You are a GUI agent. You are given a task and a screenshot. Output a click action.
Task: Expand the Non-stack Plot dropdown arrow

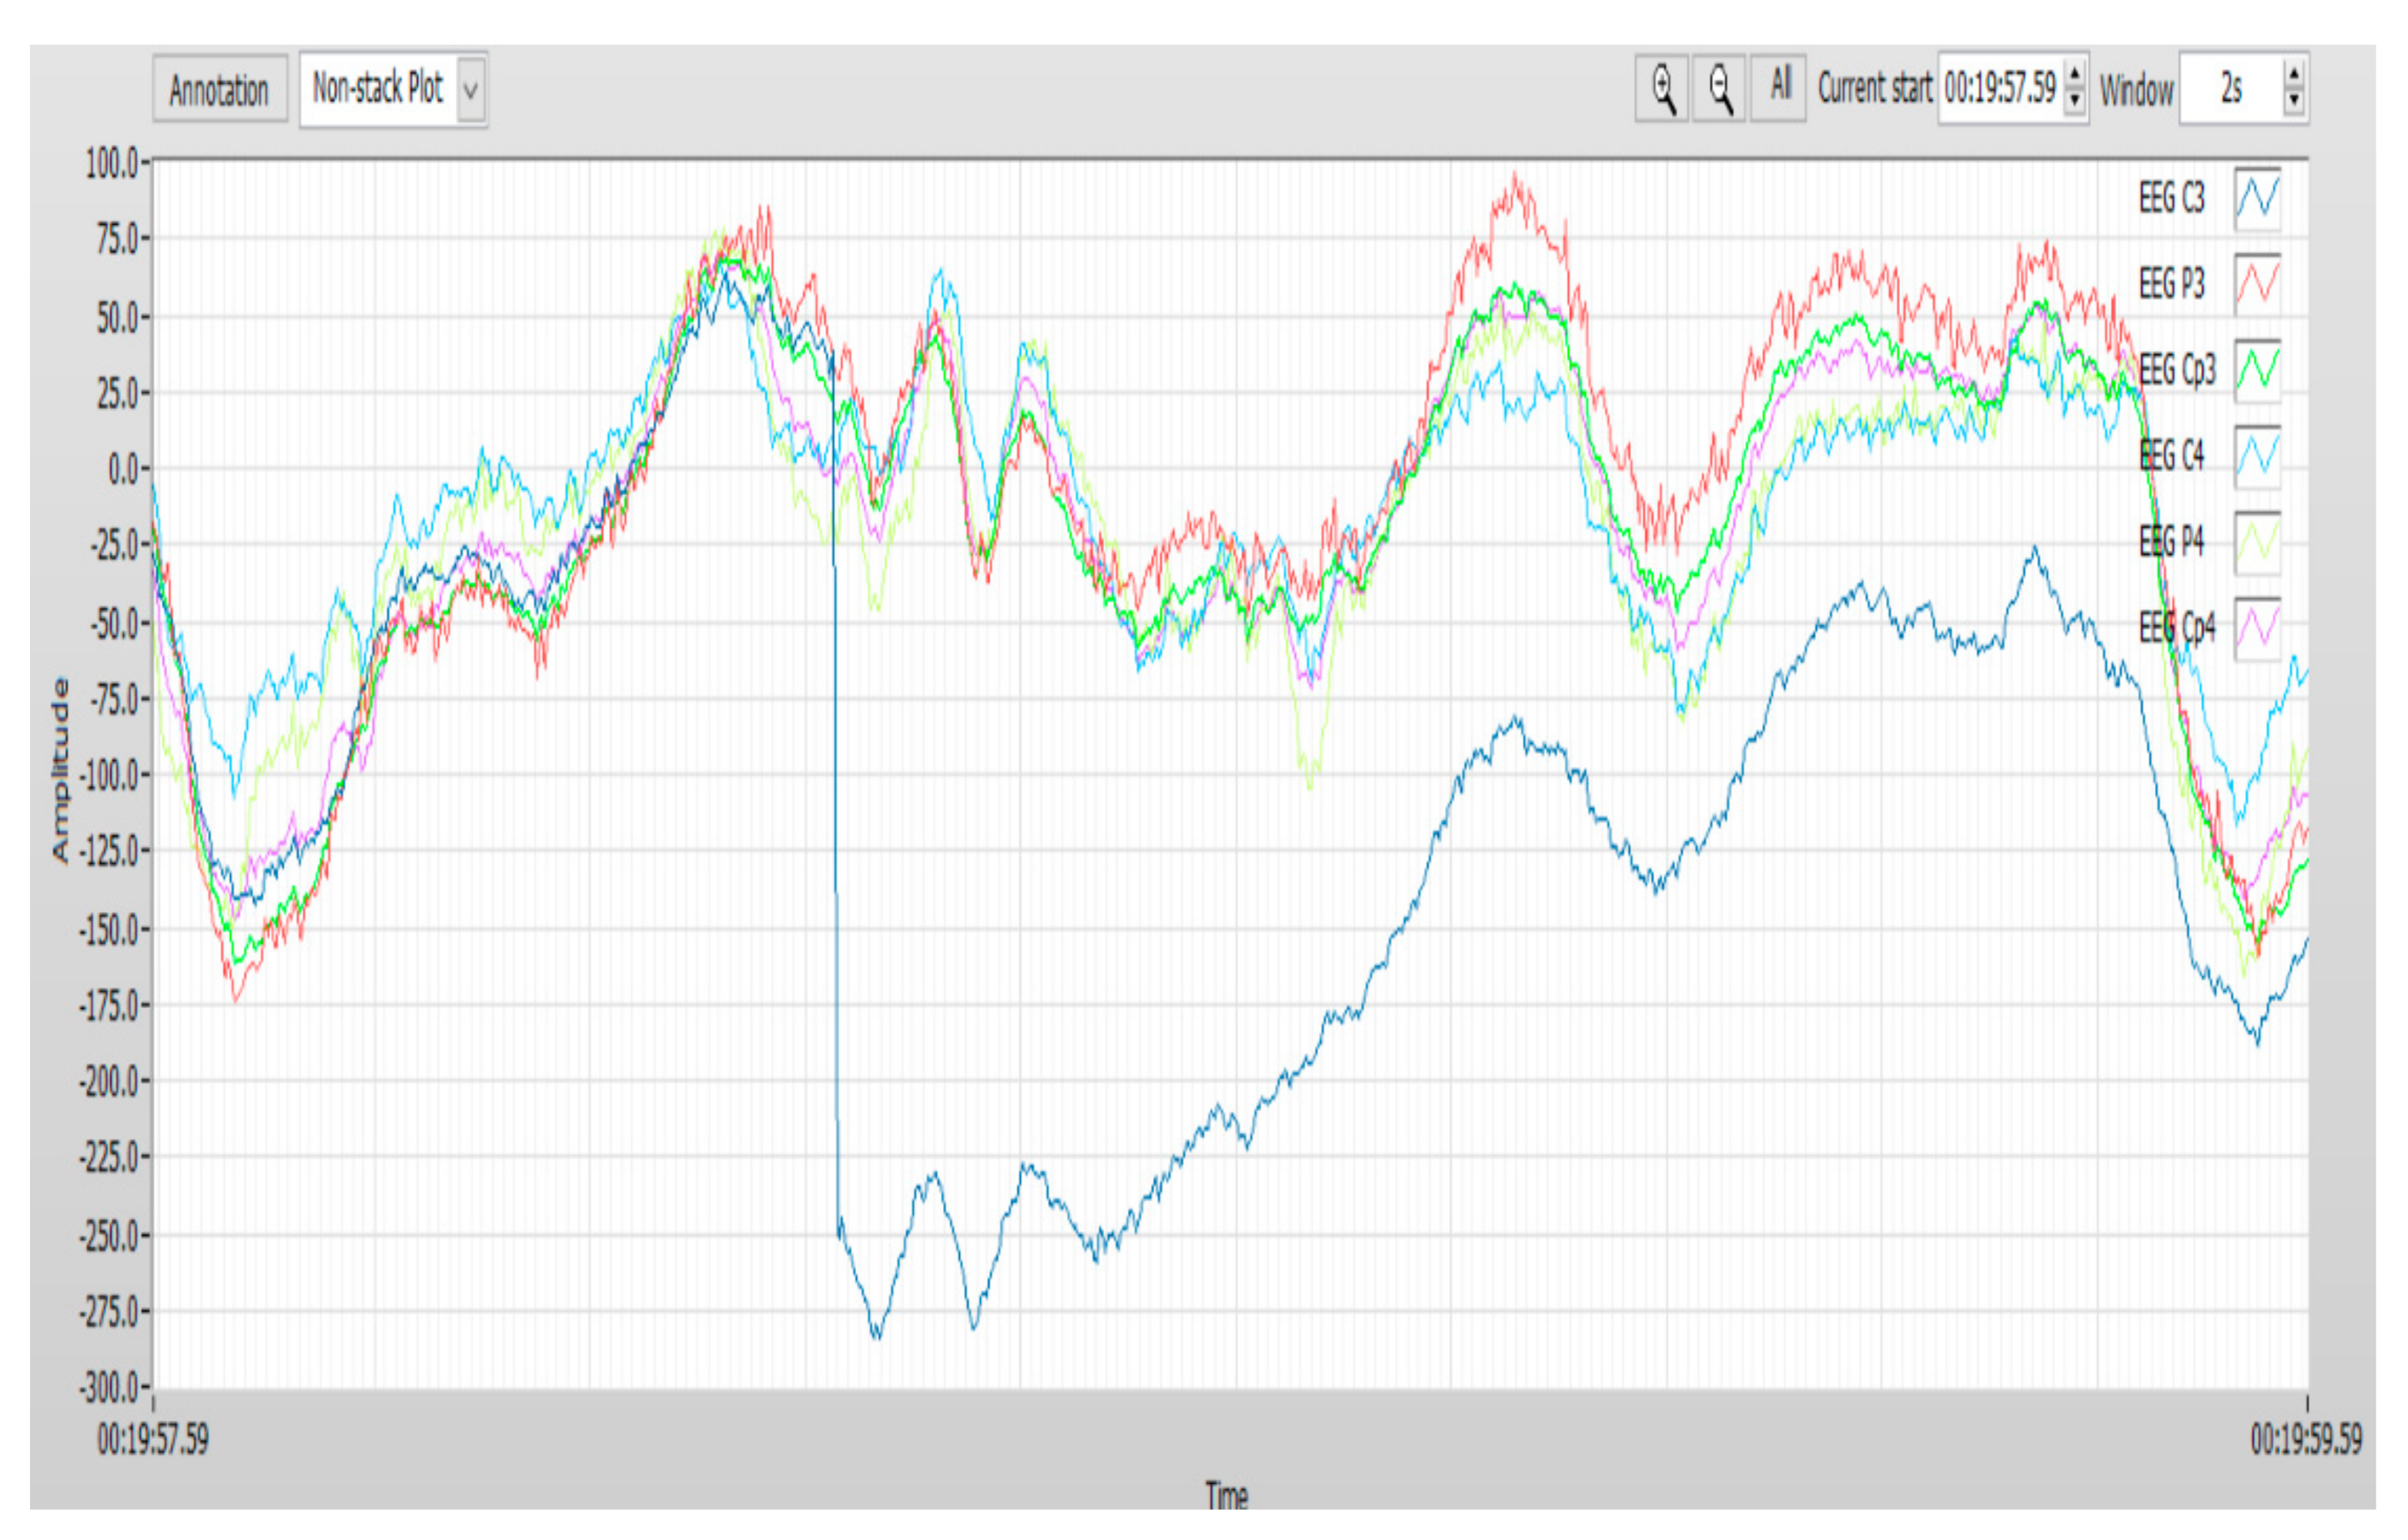tap(471, 90)
